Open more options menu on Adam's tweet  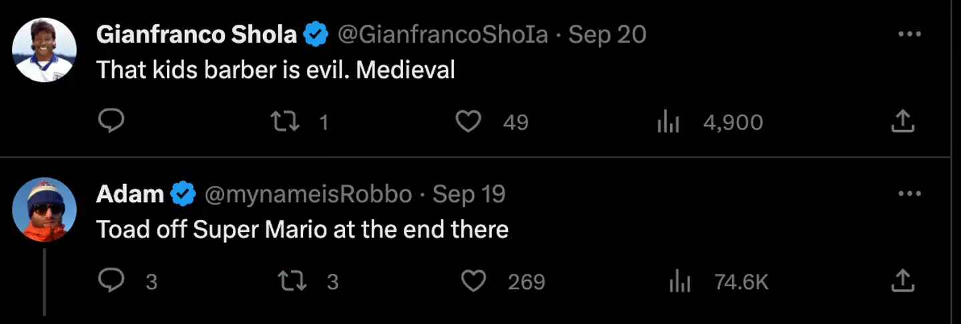[910, 194]
